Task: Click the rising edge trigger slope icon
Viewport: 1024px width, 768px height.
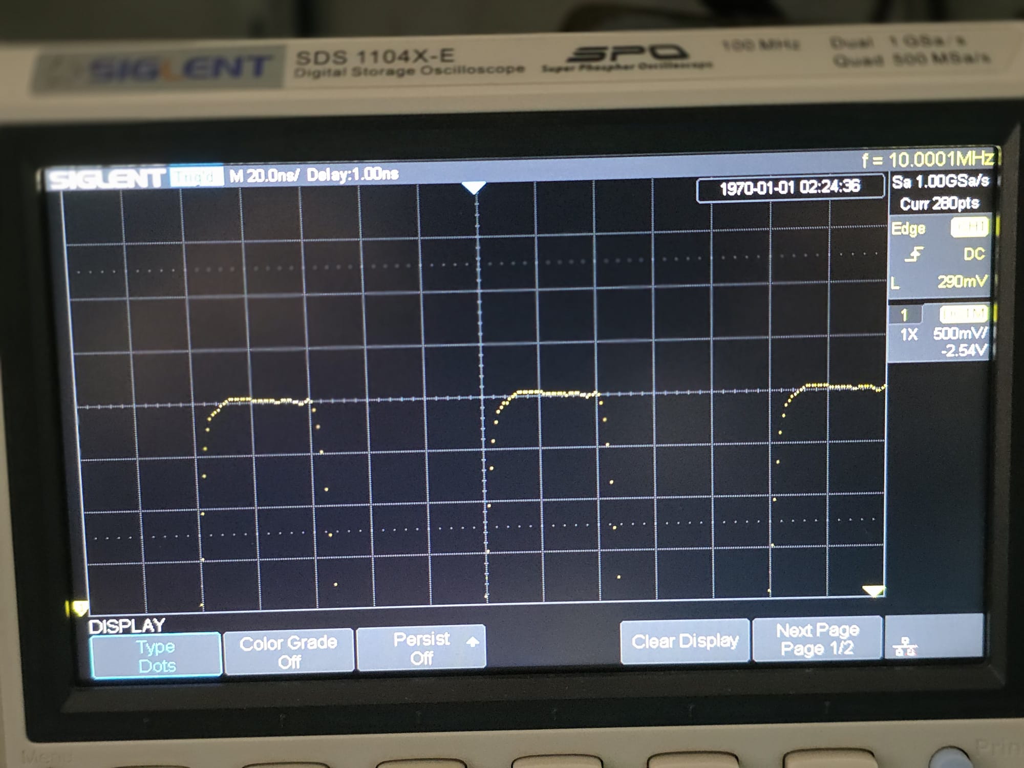Action: tap(914, 254)
